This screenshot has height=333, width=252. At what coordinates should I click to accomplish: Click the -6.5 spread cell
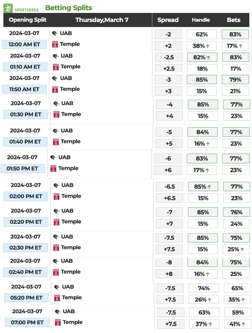pyautogui.click(x=169, y=187)
